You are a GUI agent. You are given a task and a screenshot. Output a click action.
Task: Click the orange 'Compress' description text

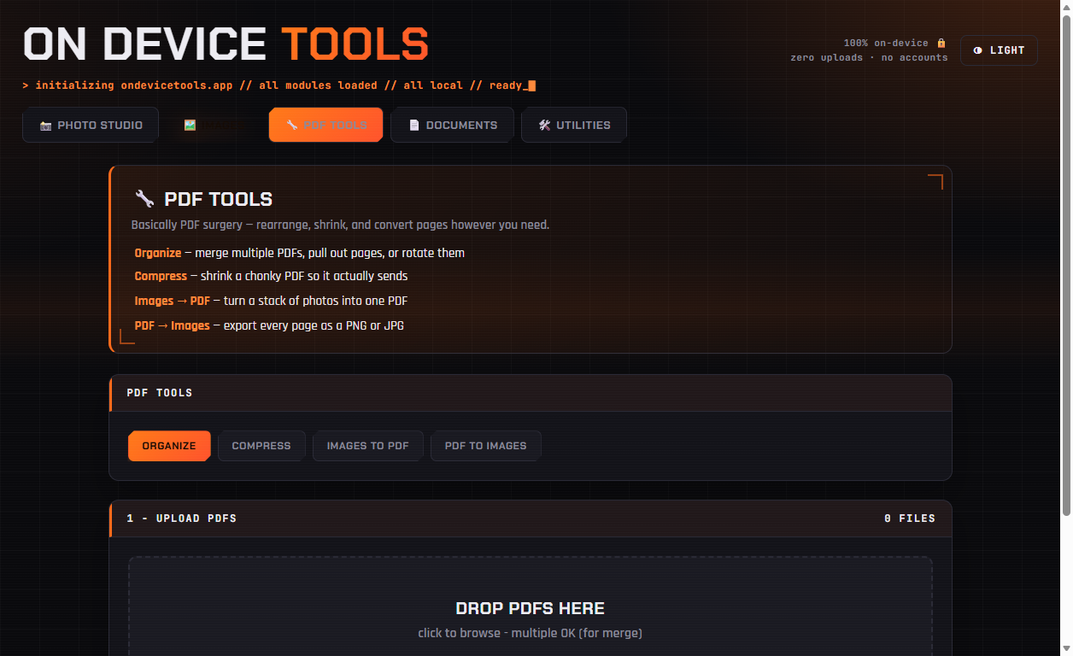point(161,276)
